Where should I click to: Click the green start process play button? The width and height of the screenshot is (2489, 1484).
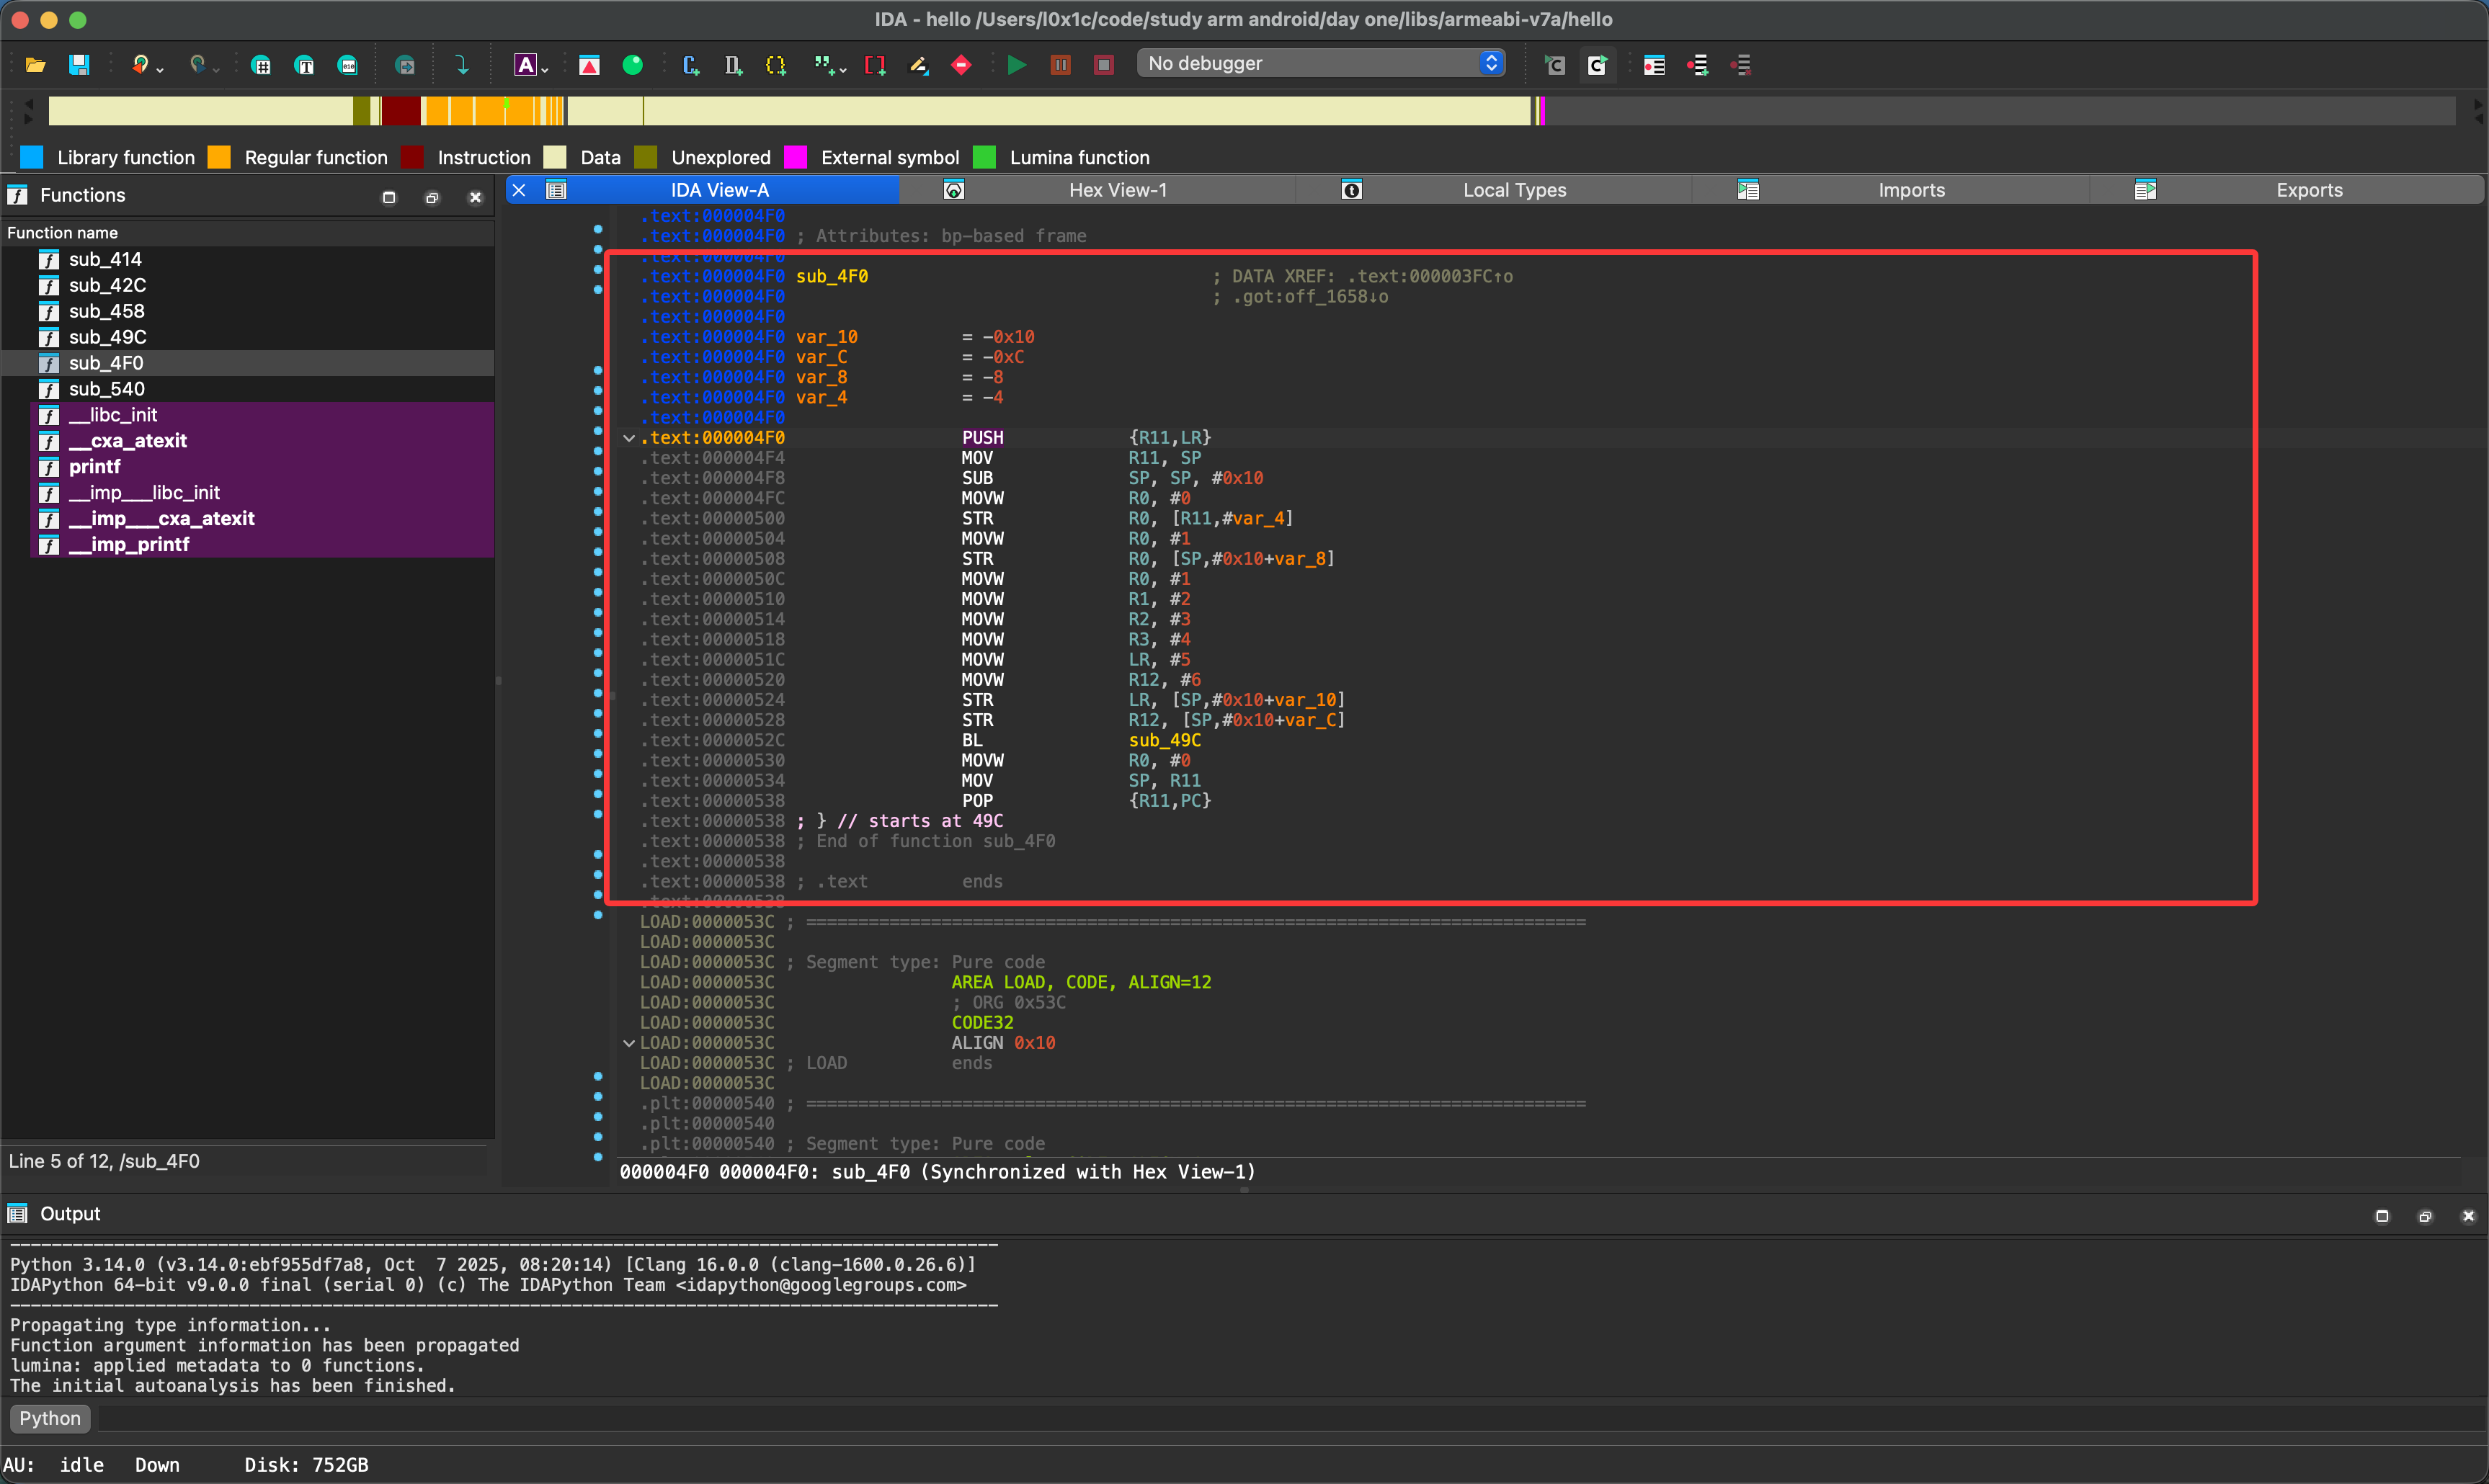[1016, 65]
